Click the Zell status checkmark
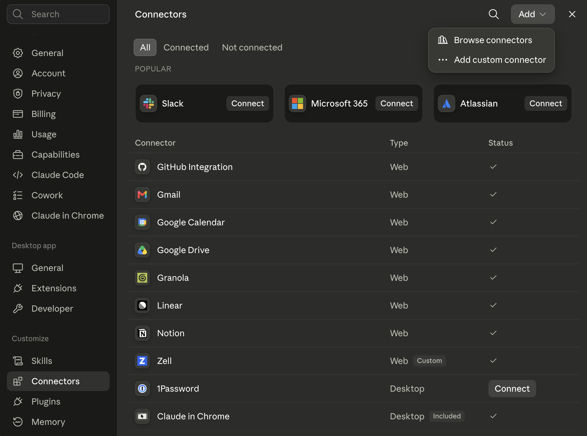This screenshot has width=587, height=436. (493, 361)
